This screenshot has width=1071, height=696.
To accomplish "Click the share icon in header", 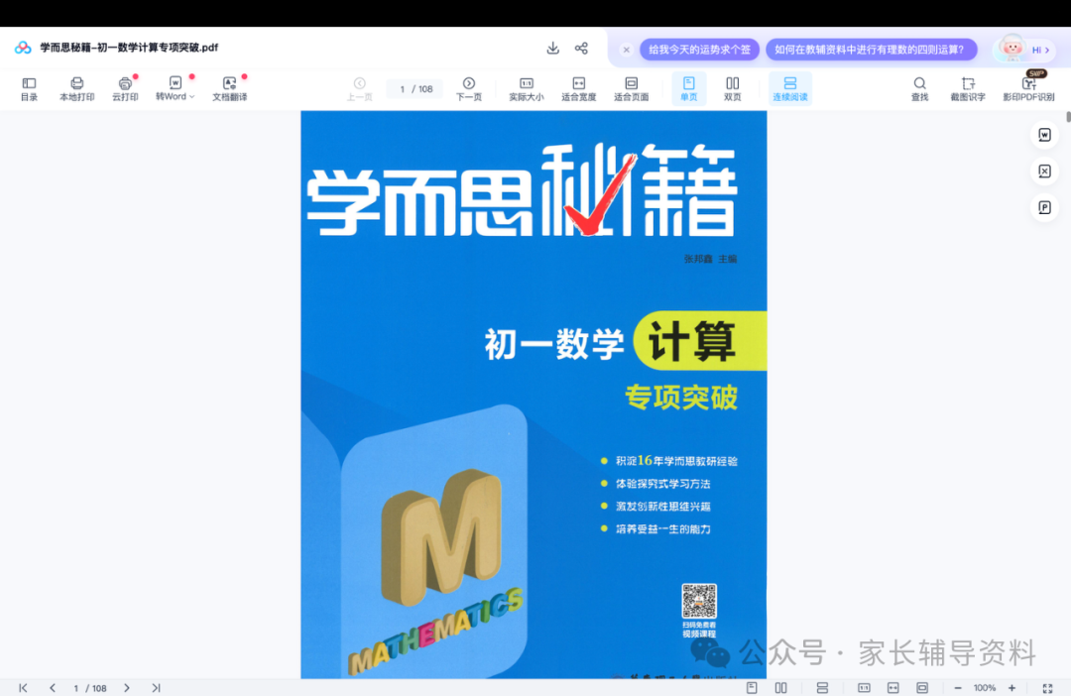I will click(581, 48).
